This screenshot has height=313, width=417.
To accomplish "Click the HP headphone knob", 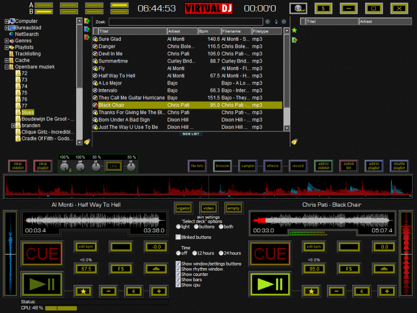I will (80, 167).
